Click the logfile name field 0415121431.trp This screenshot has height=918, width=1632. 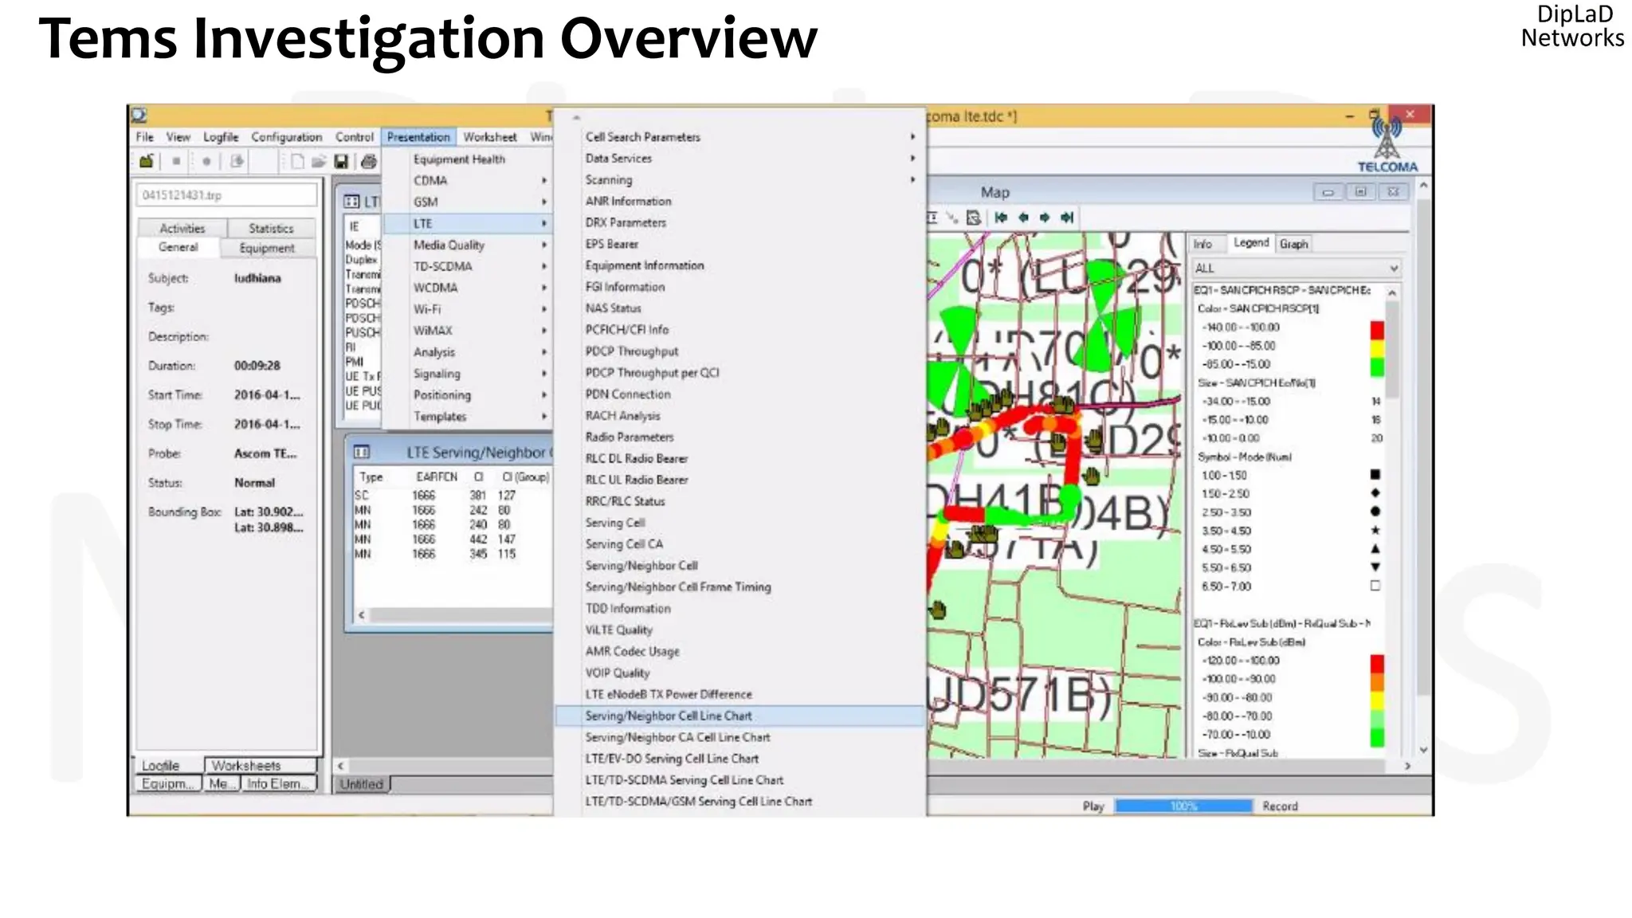tap(227, 195)
